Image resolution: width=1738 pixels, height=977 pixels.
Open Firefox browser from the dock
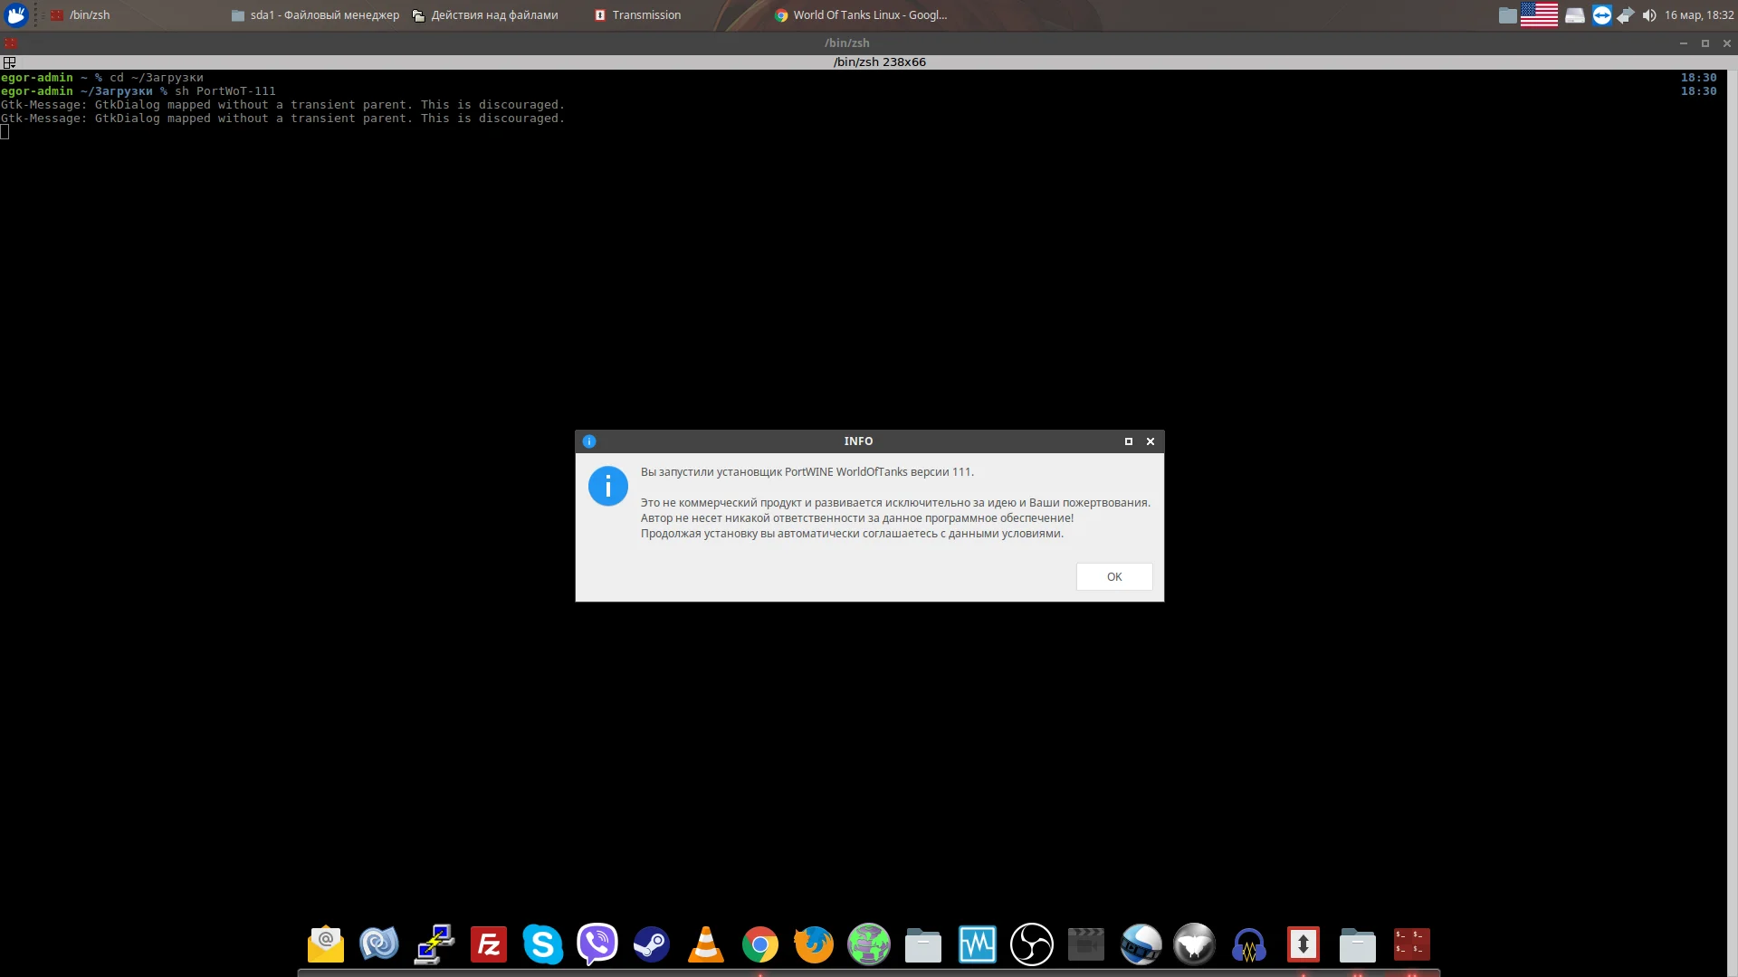(814, 944)
